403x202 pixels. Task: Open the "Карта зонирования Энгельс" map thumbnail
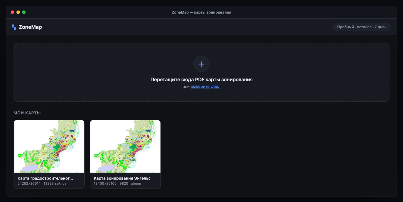tap(125, 146)
